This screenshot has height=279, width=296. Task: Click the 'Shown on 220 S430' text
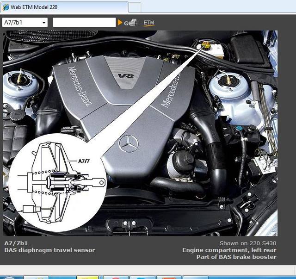point(248,243)
